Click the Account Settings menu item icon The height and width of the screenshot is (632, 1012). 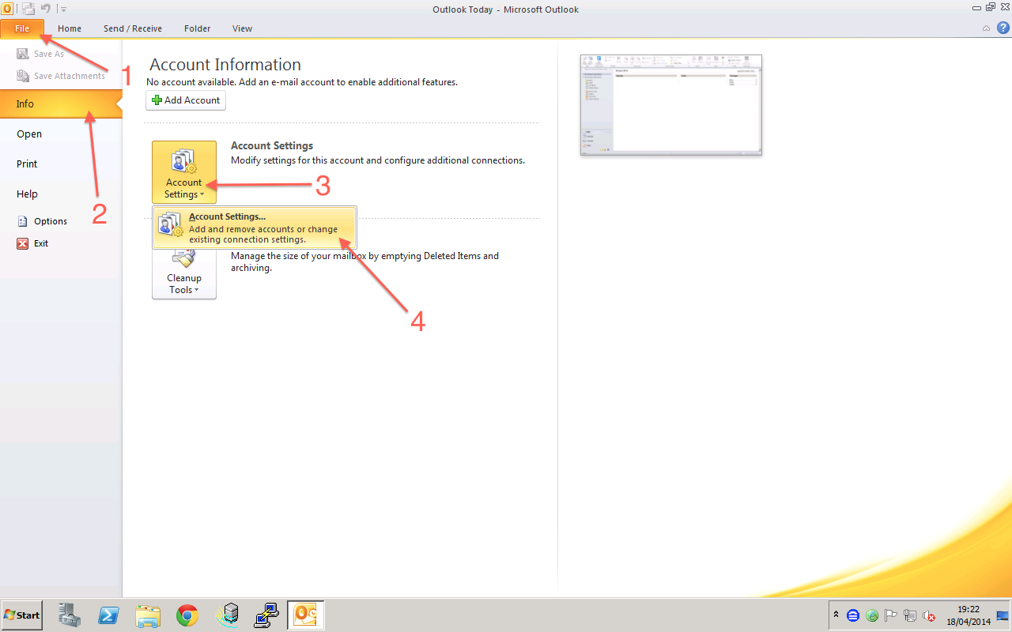point(171,224)
